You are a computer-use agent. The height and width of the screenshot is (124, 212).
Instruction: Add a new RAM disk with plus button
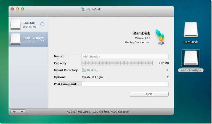coord(14,112)
